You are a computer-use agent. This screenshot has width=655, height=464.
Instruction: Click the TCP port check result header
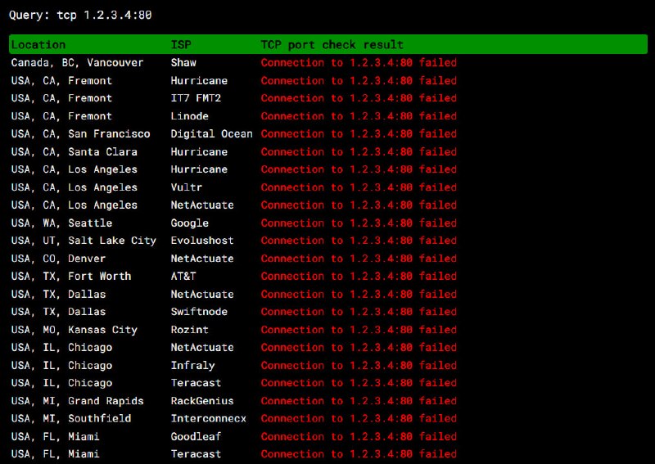pyautogui.click(x=332, y=45)
